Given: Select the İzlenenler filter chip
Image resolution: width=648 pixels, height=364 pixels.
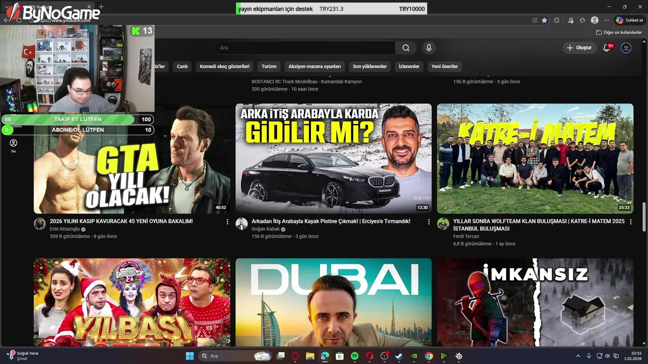Looking at the screenshot, I should (409, 66).
